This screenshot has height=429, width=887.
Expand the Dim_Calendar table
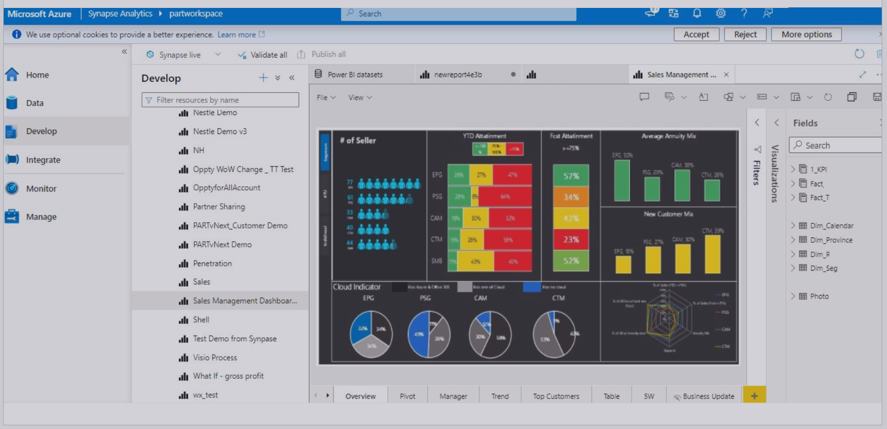pyautogui.click(x=793, y=225)
